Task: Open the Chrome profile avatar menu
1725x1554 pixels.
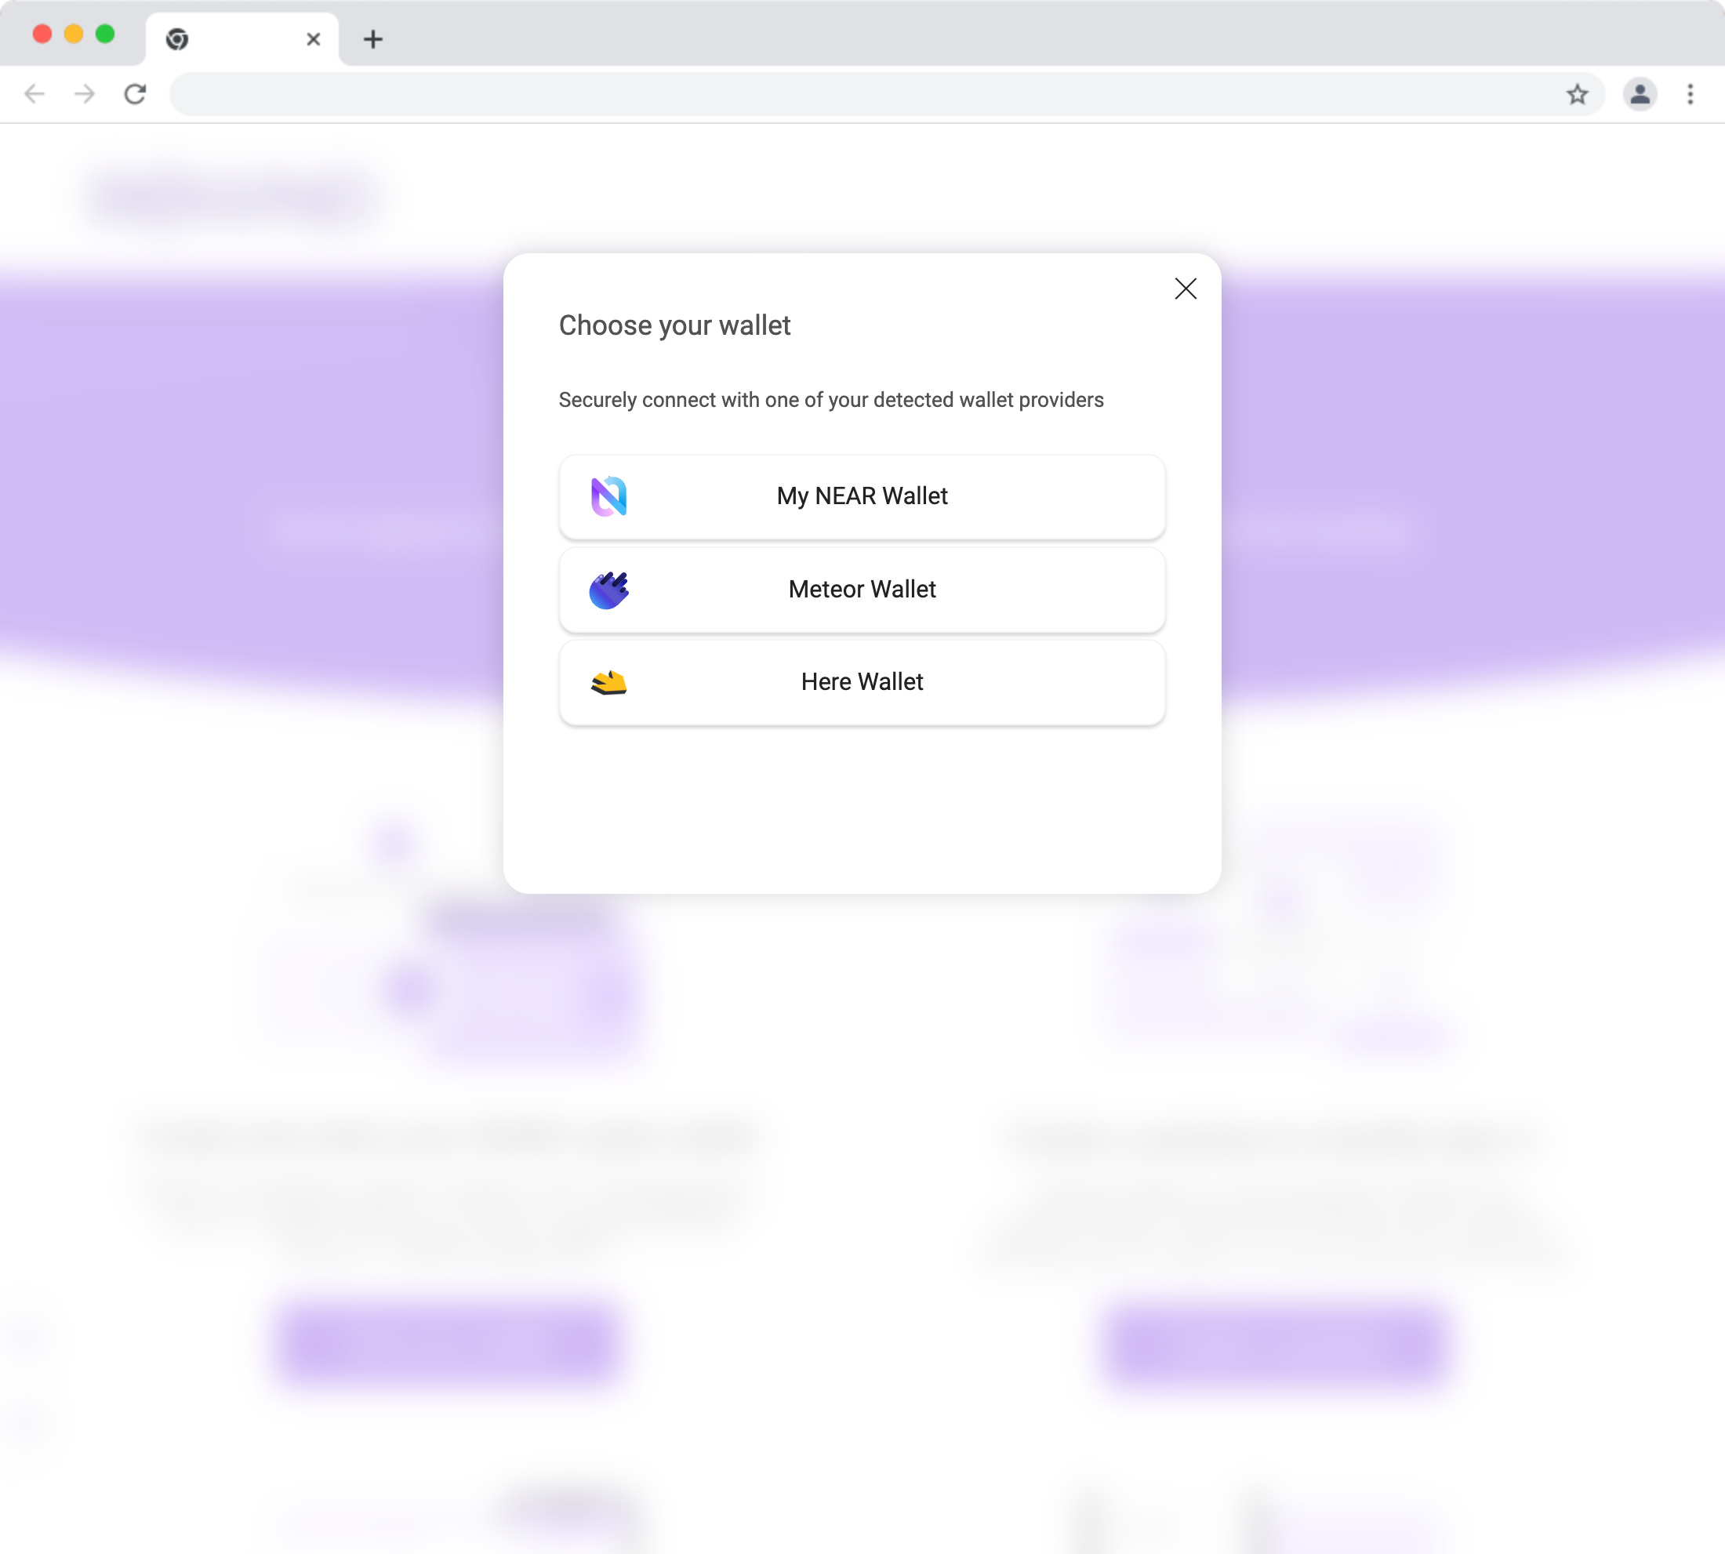Action: [1640, 94]
